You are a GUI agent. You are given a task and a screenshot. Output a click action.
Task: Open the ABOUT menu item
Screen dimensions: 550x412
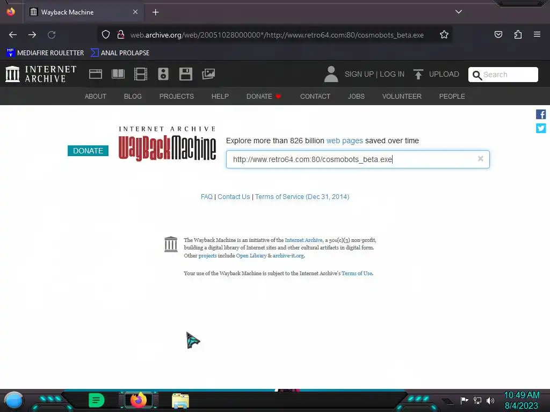[x=96, y=97]
